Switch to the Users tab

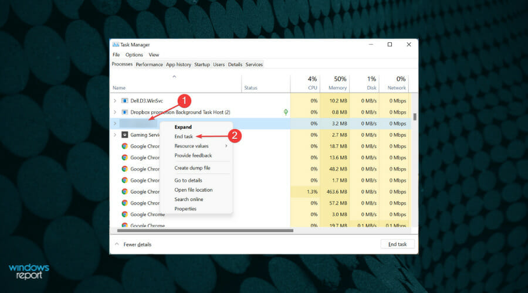pos(219,64)
